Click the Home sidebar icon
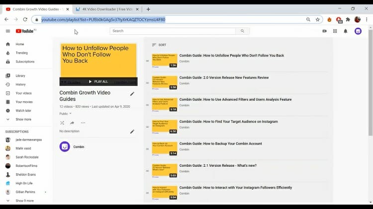The height and width of the screenshot is (209, 373). click(x=8, y=44)
